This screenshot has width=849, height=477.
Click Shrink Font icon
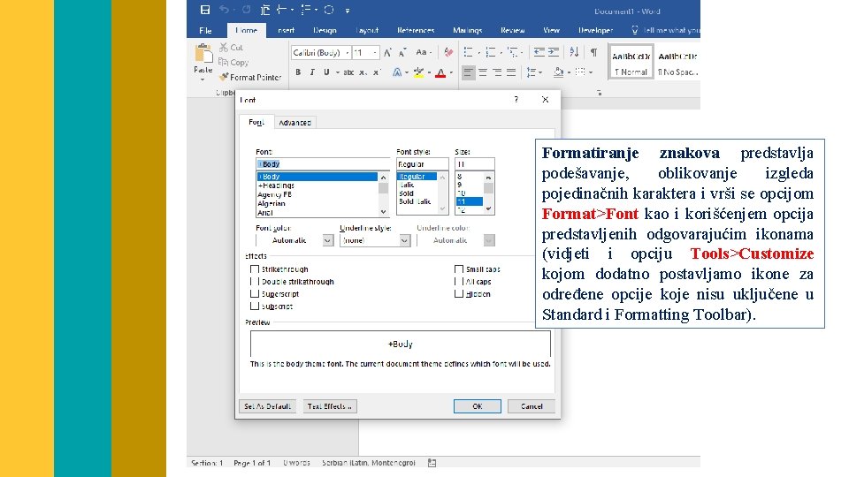click(402, 52)
